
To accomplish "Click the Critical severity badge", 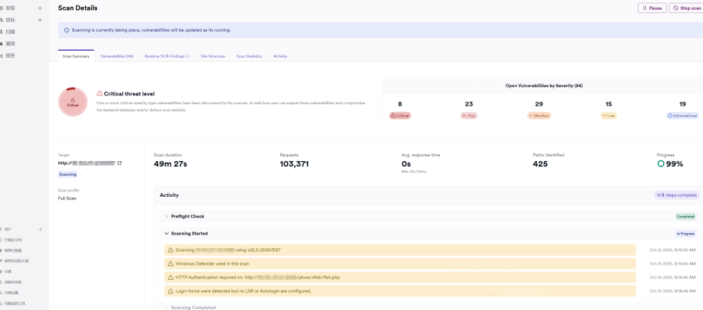I will point(400,116).
